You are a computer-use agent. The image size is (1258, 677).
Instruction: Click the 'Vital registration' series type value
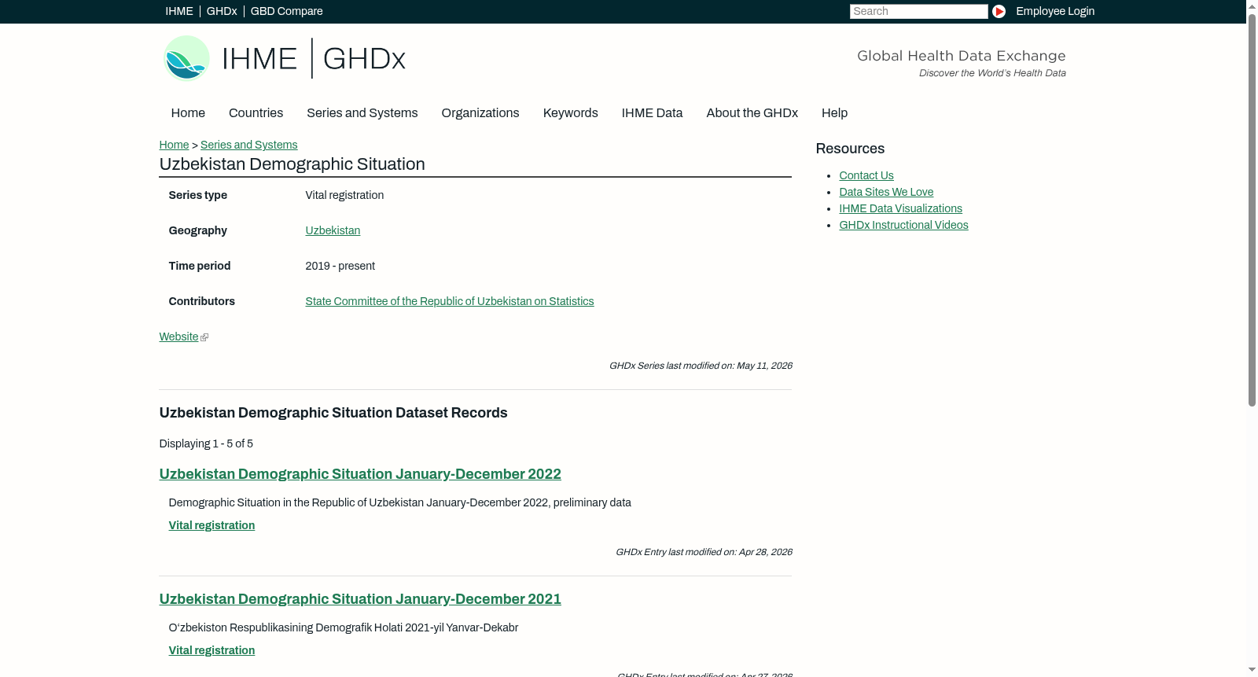coord(345,195)
